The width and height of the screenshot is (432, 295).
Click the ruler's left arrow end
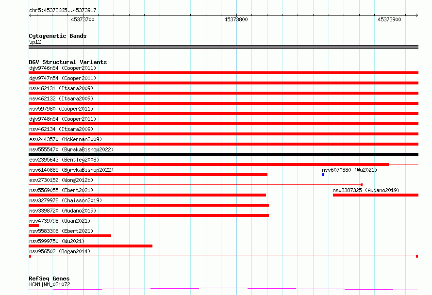(30, 15)
